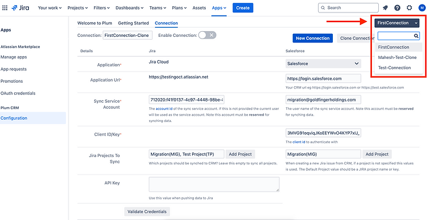This screenshot has height=220, width=427.
Task: Open the Salesforce application dropdown
Action: 323,64
